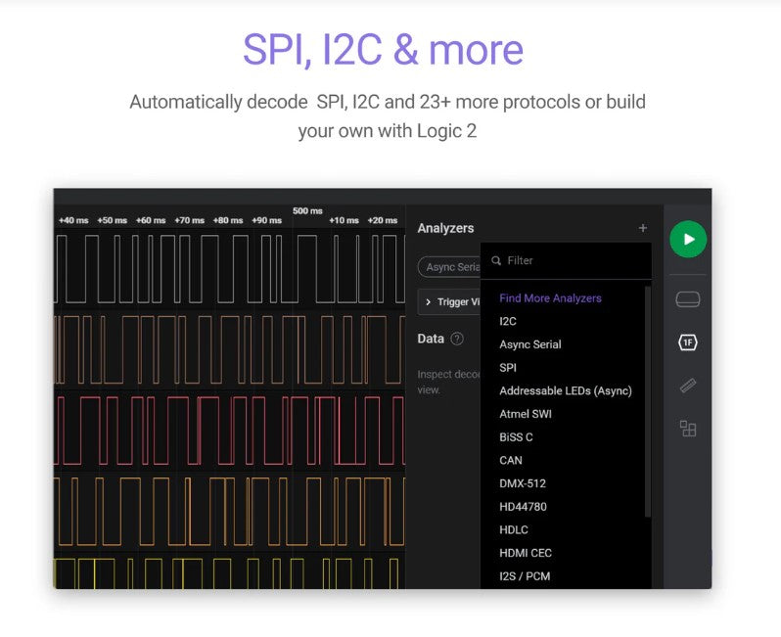Click the Async Serial analyzer pill

(x=451, y=267)
